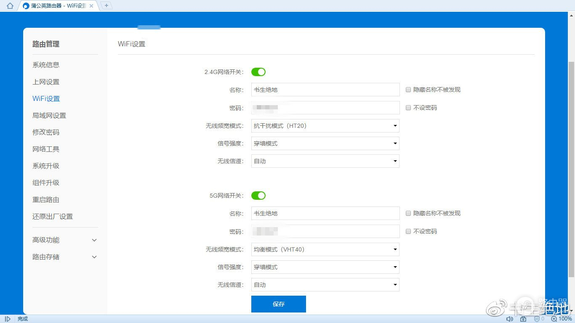
Task: Click the zoom 100% magnifier icon
Action: coord(554,319)
